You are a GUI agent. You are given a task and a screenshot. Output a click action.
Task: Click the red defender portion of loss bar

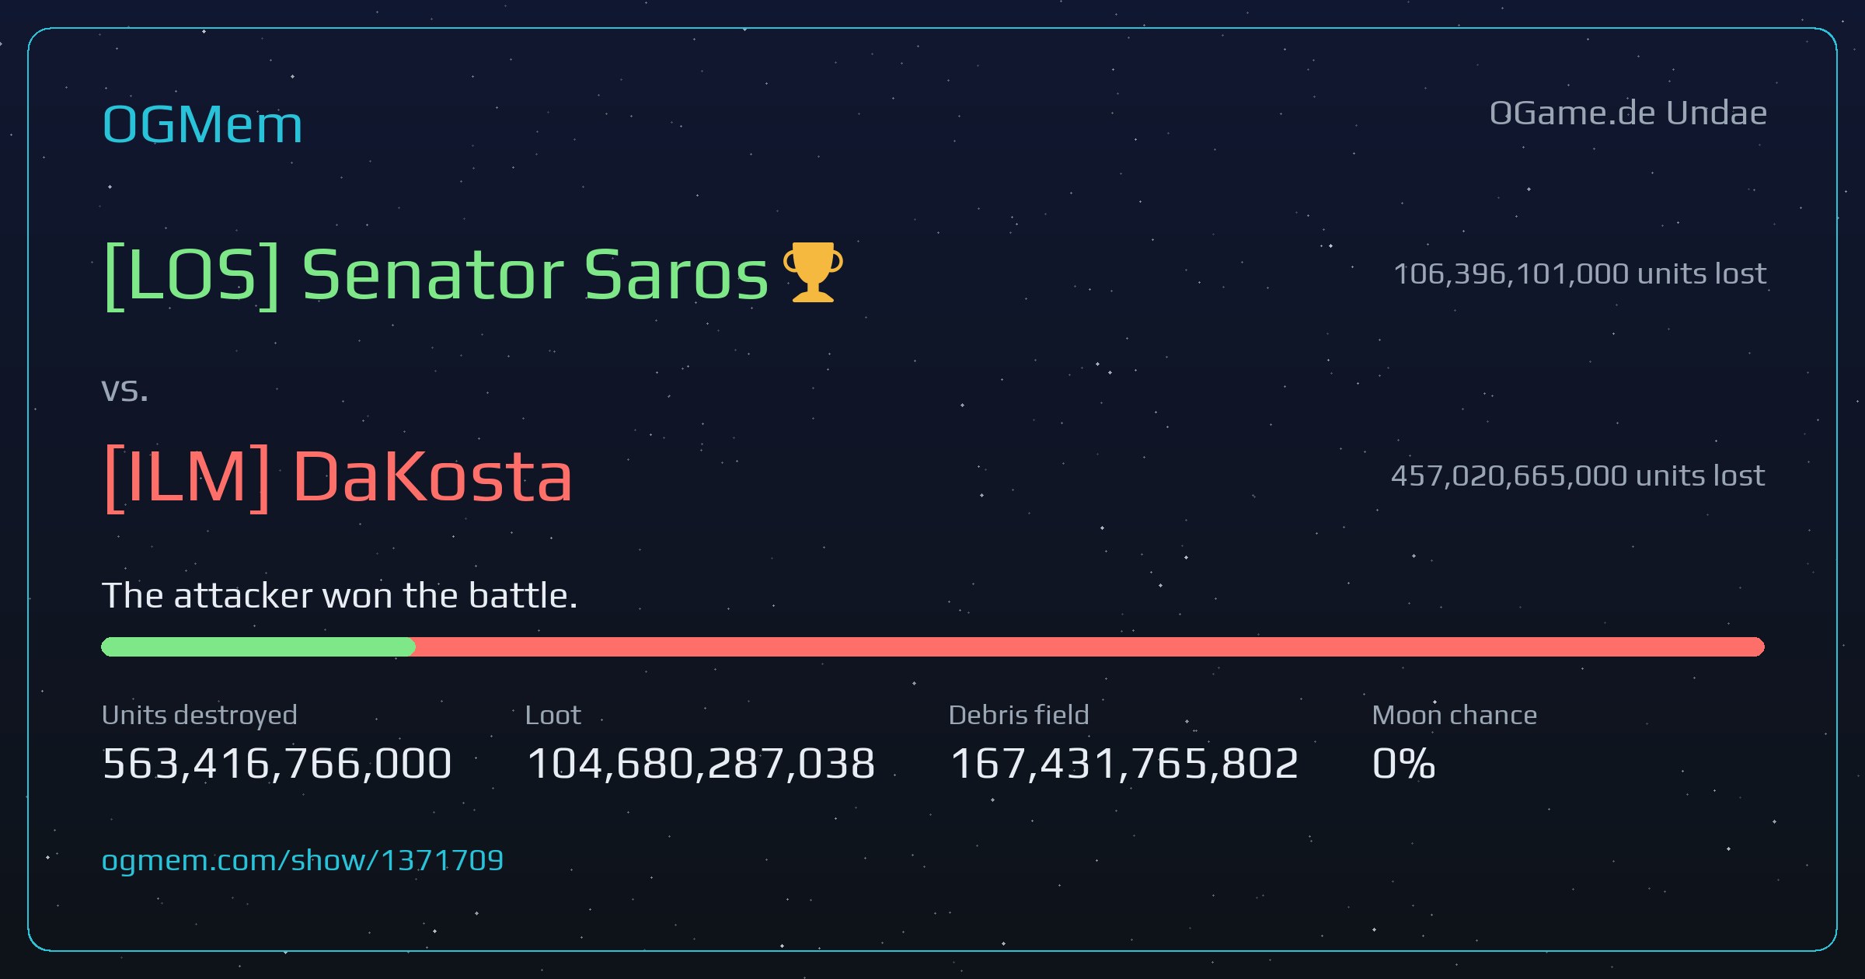[1089, 647]
